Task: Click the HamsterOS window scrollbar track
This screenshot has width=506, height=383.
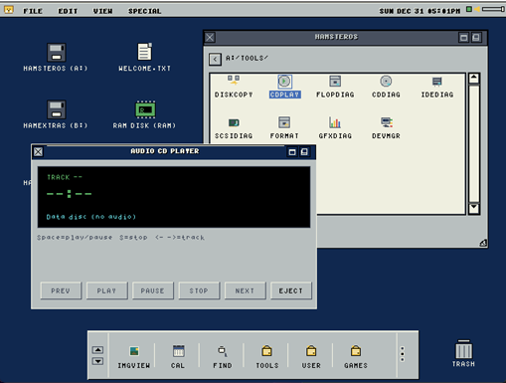Action: click(x=474, y=143)
